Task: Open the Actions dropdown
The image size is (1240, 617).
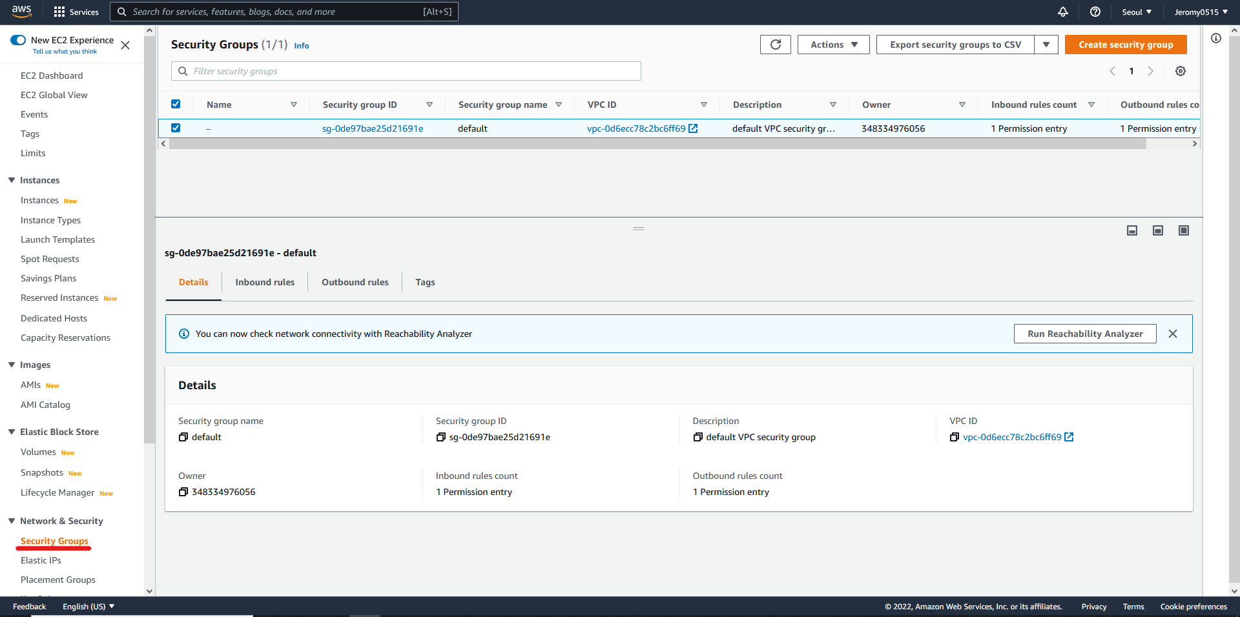Action: click(834, 45)
